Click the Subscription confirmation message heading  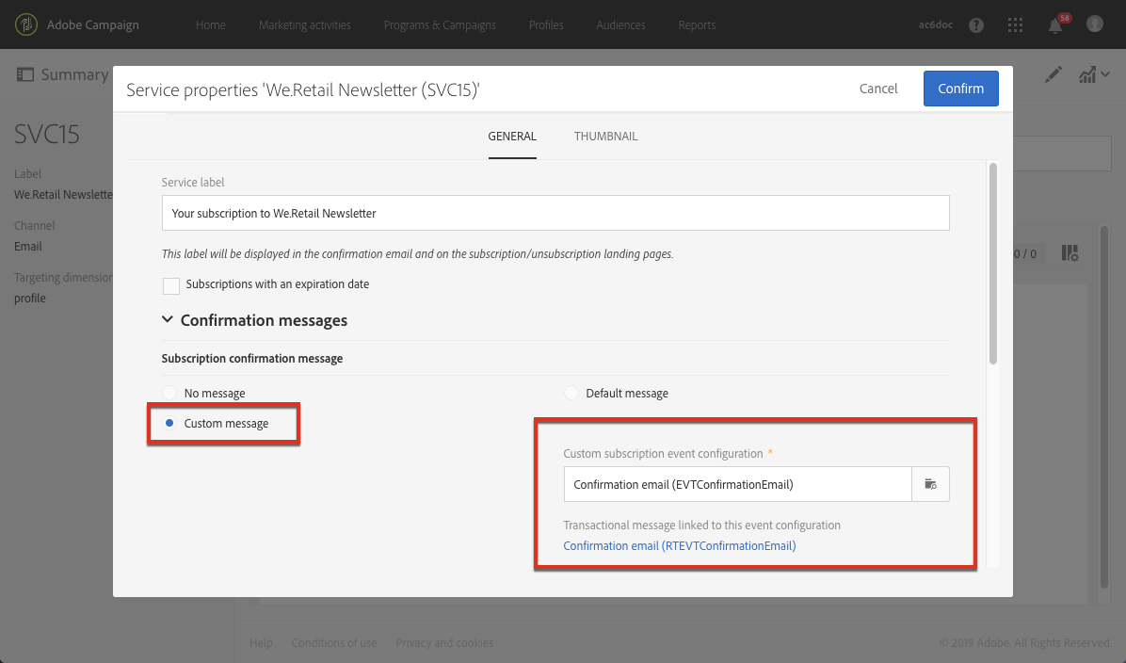[x=252, y=359]
